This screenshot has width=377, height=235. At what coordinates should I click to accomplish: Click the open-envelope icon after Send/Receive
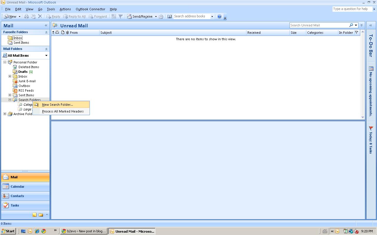pyautogui.click(x=161, y=16)
